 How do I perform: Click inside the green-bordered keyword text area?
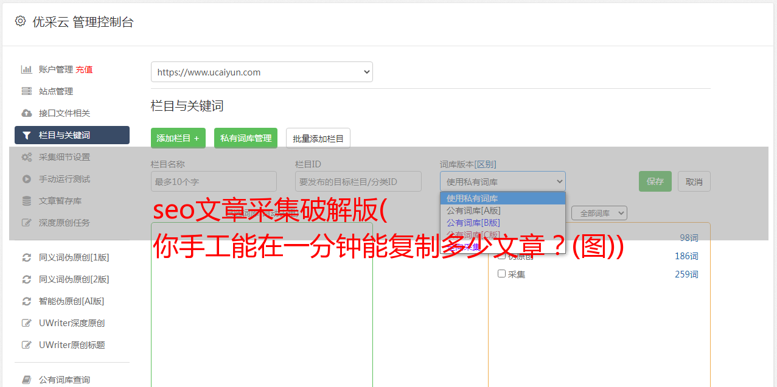tap(262, 304)
